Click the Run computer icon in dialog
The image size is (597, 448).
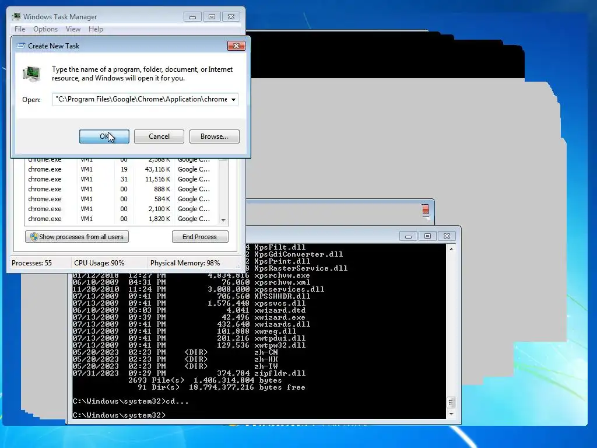pyautogui.click(x=31, y=73)
